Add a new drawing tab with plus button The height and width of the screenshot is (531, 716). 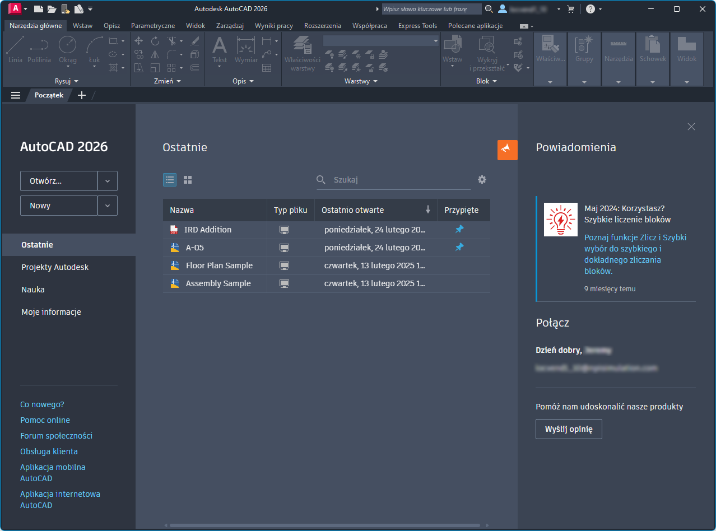pos(82,95)
